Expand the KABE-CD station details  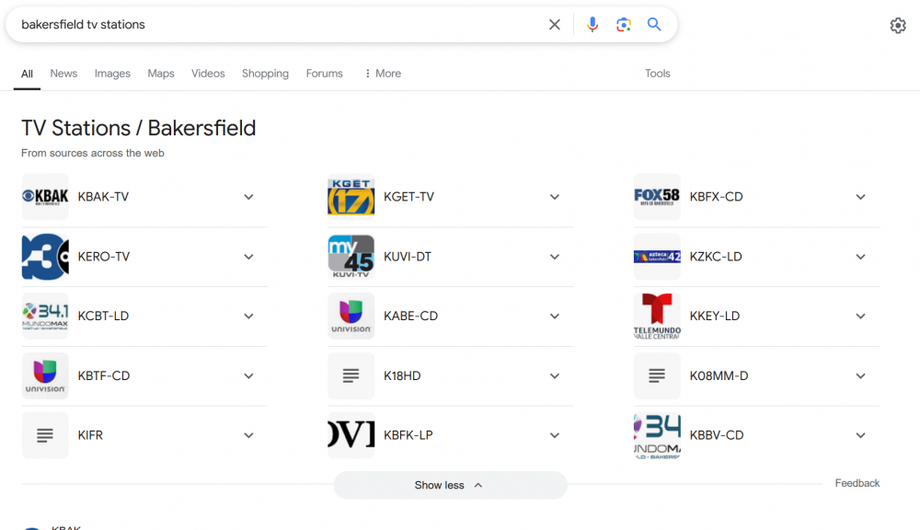tap(555, 316)
